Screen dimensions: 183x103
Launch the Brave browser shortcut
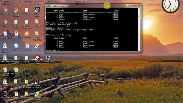click(x=37, y=46)
